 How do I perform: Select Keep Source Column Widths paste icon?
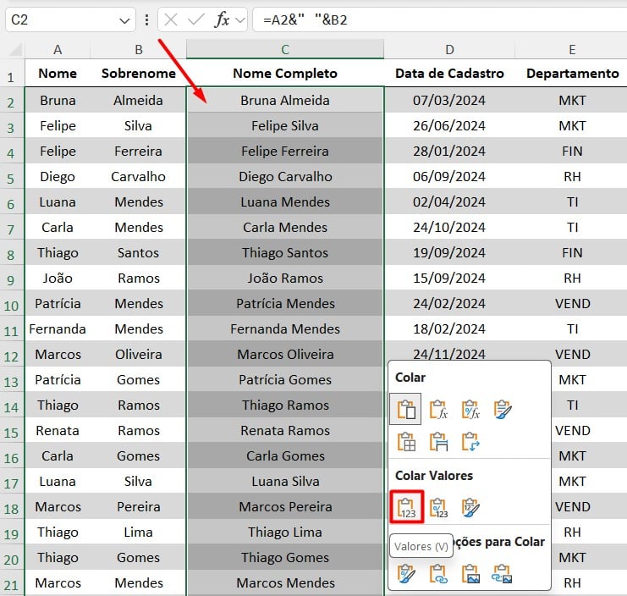(x=438, y=441)
